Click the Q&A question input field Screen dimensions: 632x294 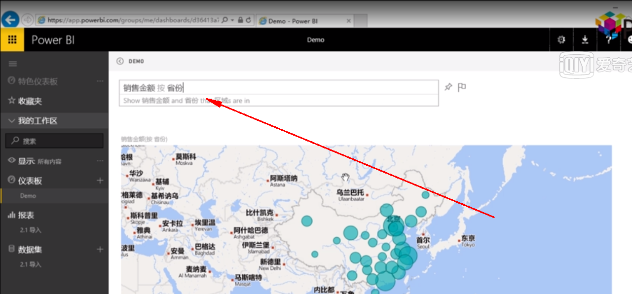[x=279, y=88]
